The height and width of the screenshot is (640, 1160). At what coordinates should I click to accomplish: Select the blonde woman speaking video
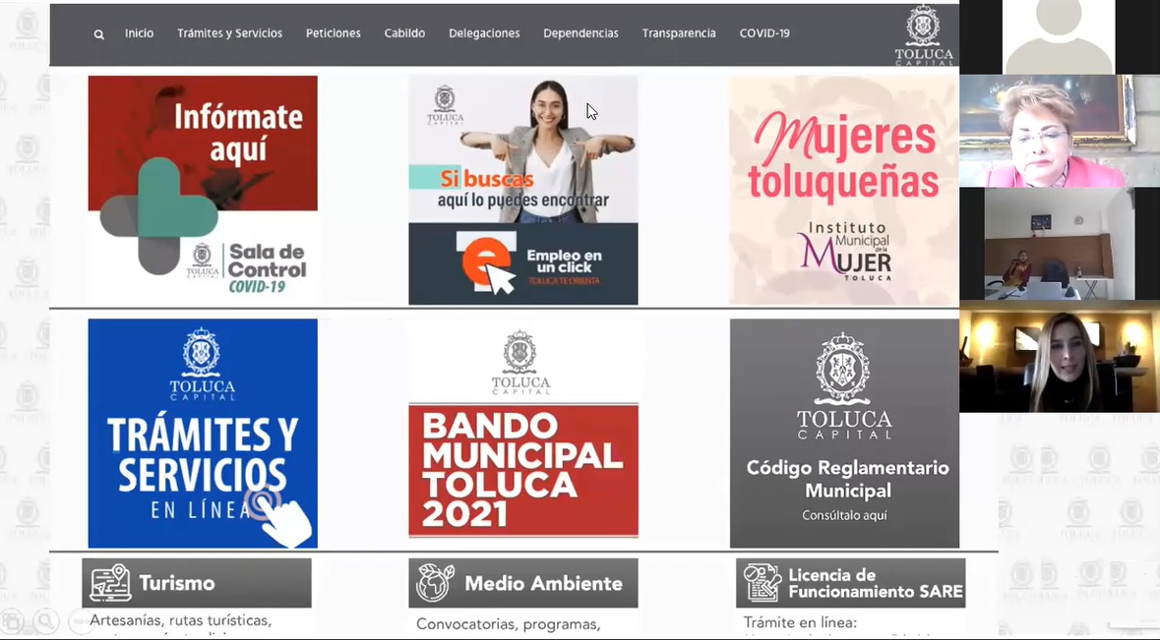tap(1060, 357)
